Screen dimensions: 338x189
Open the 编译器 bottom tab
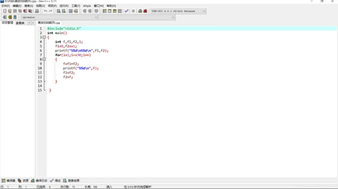pos(8,181)
